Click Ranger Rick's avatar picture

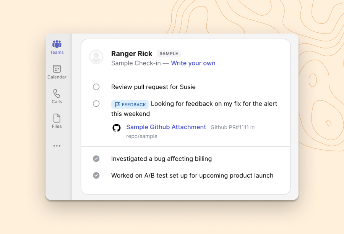coord(96,57)
